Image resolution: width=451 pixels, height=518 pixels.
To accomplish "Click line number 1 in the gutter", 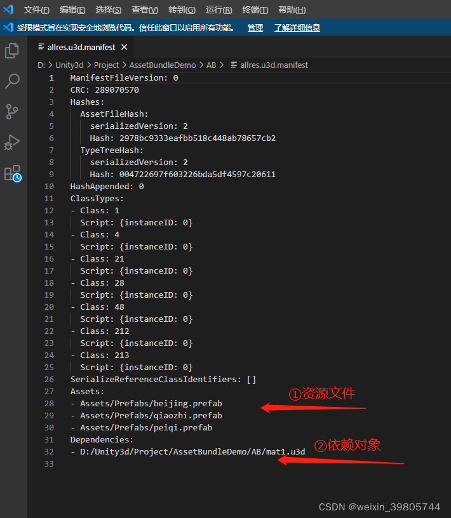I will coord(51,78).
